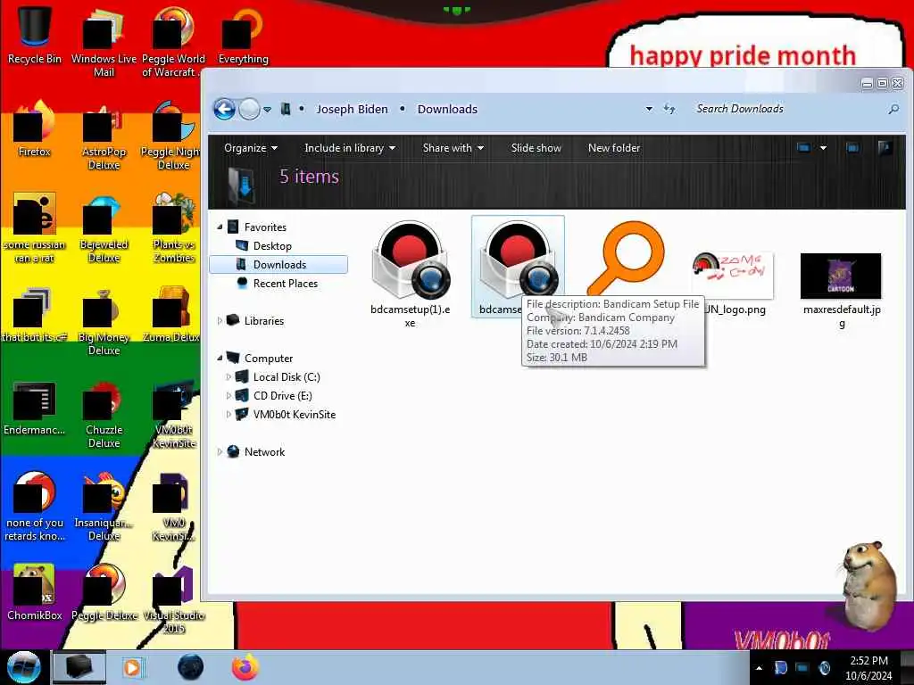Image resolution: width=914 pixels, height=685 pixels.
Task: Open Include in library dropdown
Action: [350, 148]
